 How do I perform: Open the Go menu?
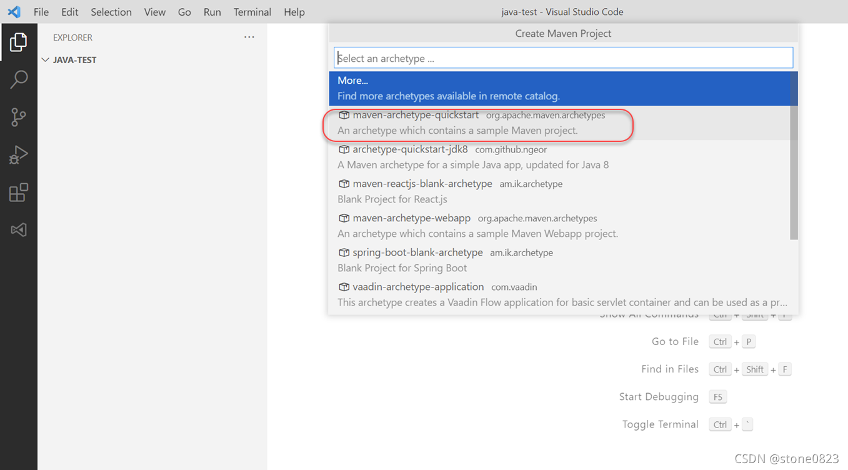click(184, 12)
